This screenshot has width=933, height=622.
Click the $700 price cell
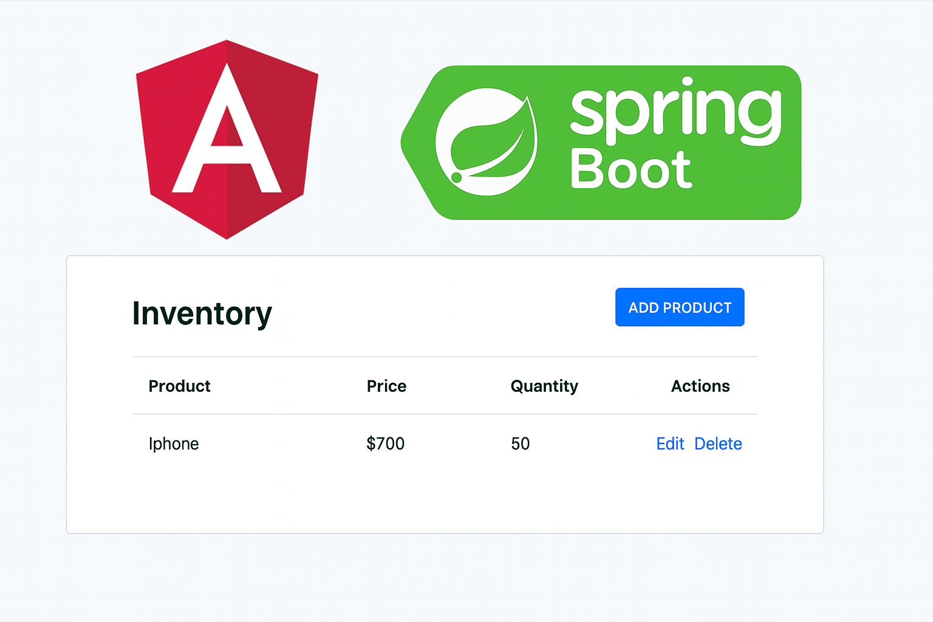tap(385, 443)
